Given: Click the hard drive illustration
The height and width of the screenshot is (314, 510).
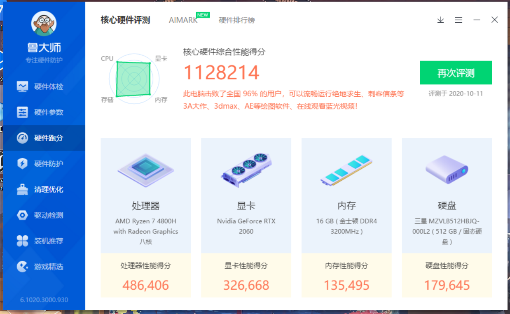Looking at the screenshot, I should [x=447, y=170].
